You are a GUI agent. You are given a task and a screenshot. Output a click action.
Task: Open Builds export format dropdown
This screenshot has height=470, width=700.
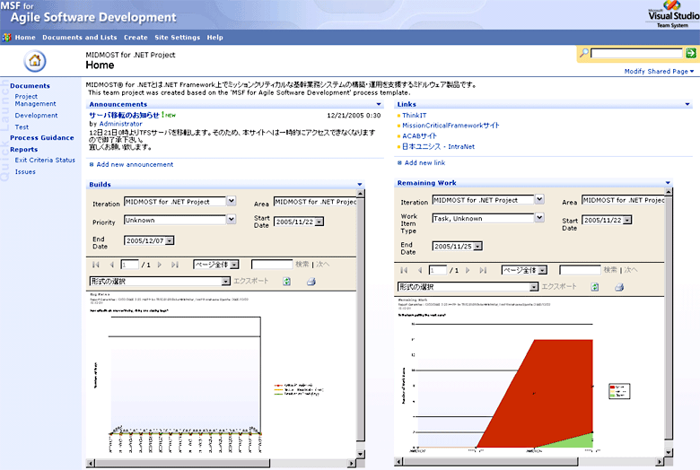(x=226, y=282)
